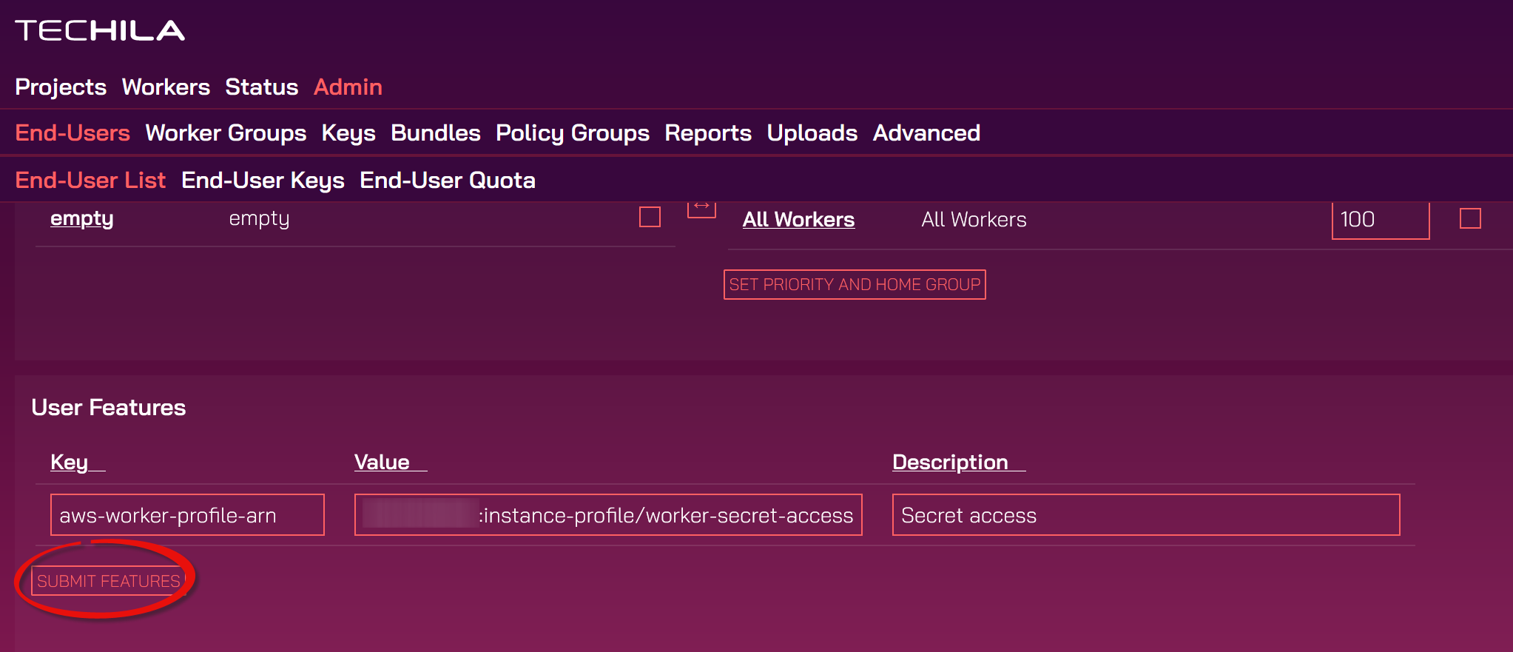Tick the checkbox in the All Workers row
The image size is (1513, 652).
click(1469, 218)
